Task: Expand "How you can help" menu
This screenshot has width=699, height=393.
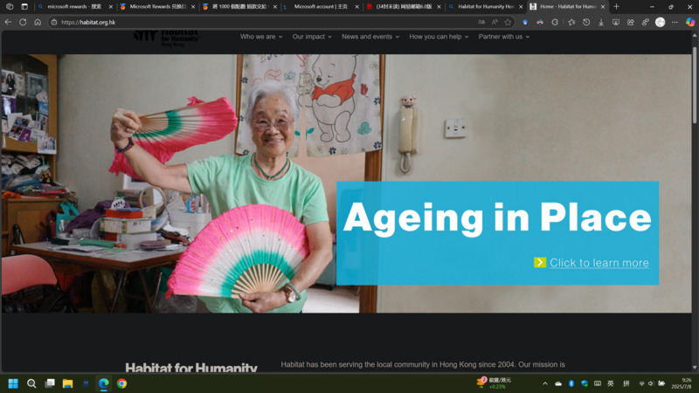Action: [x=439, y=37]
